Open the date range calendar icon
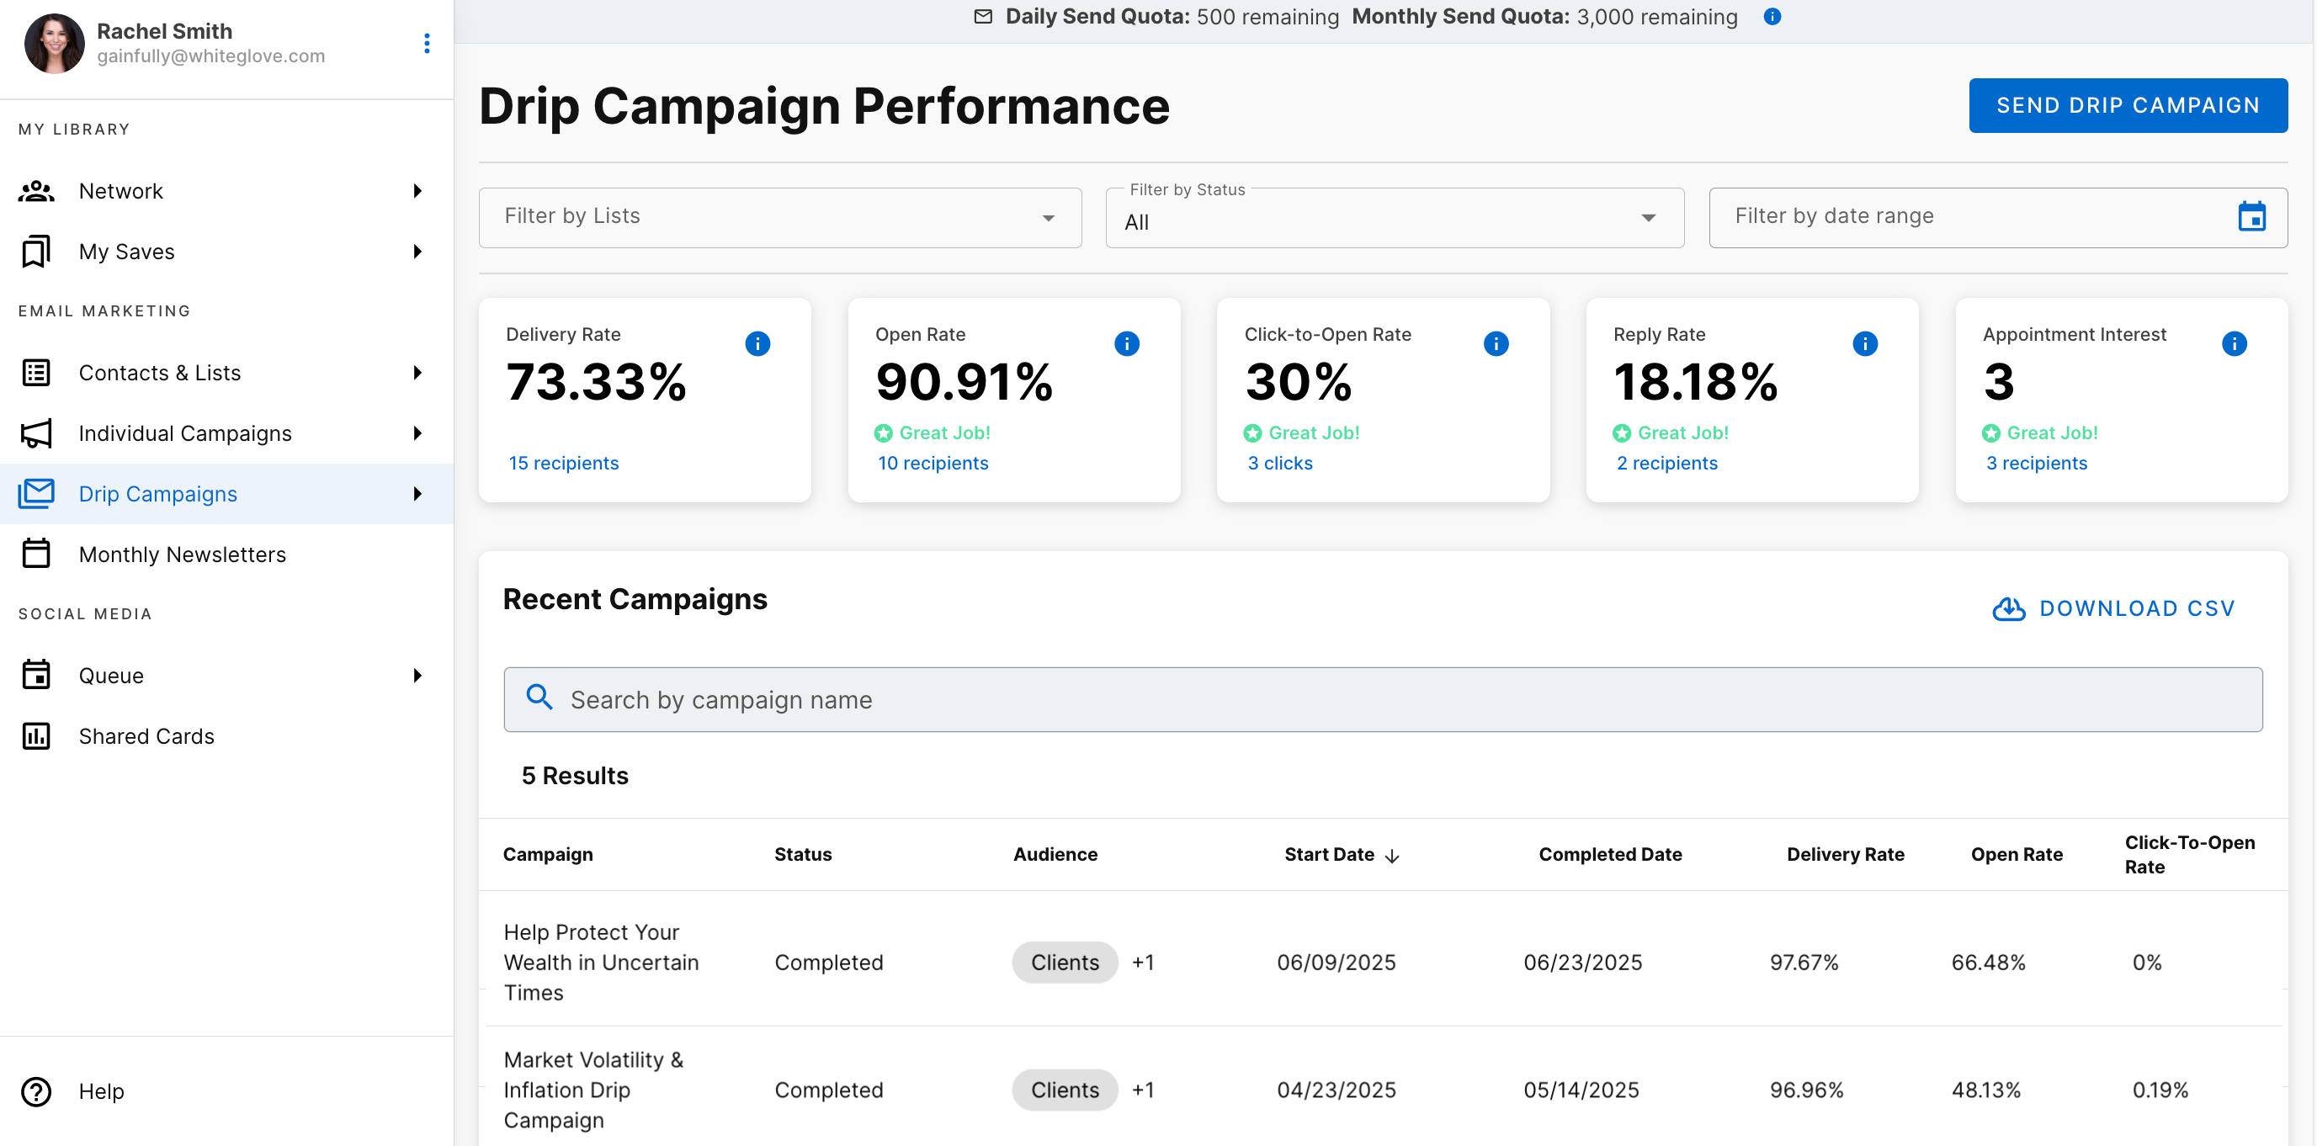This screenshot has height=1146, width=2317. (2251, 217)
